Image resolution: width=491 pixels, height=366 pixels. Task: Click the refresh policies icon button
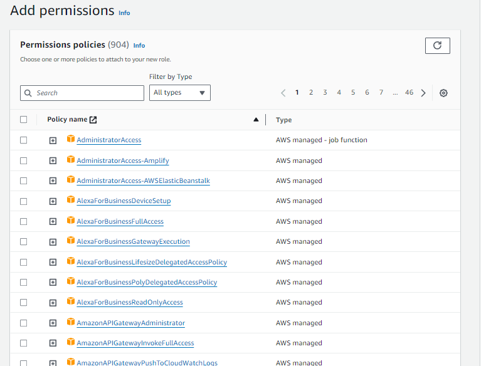pyautogui.click(x=437, y=45)
